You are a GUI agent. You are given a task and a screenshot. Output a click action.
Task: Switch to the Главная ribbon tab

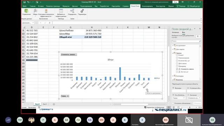(33, 6)
